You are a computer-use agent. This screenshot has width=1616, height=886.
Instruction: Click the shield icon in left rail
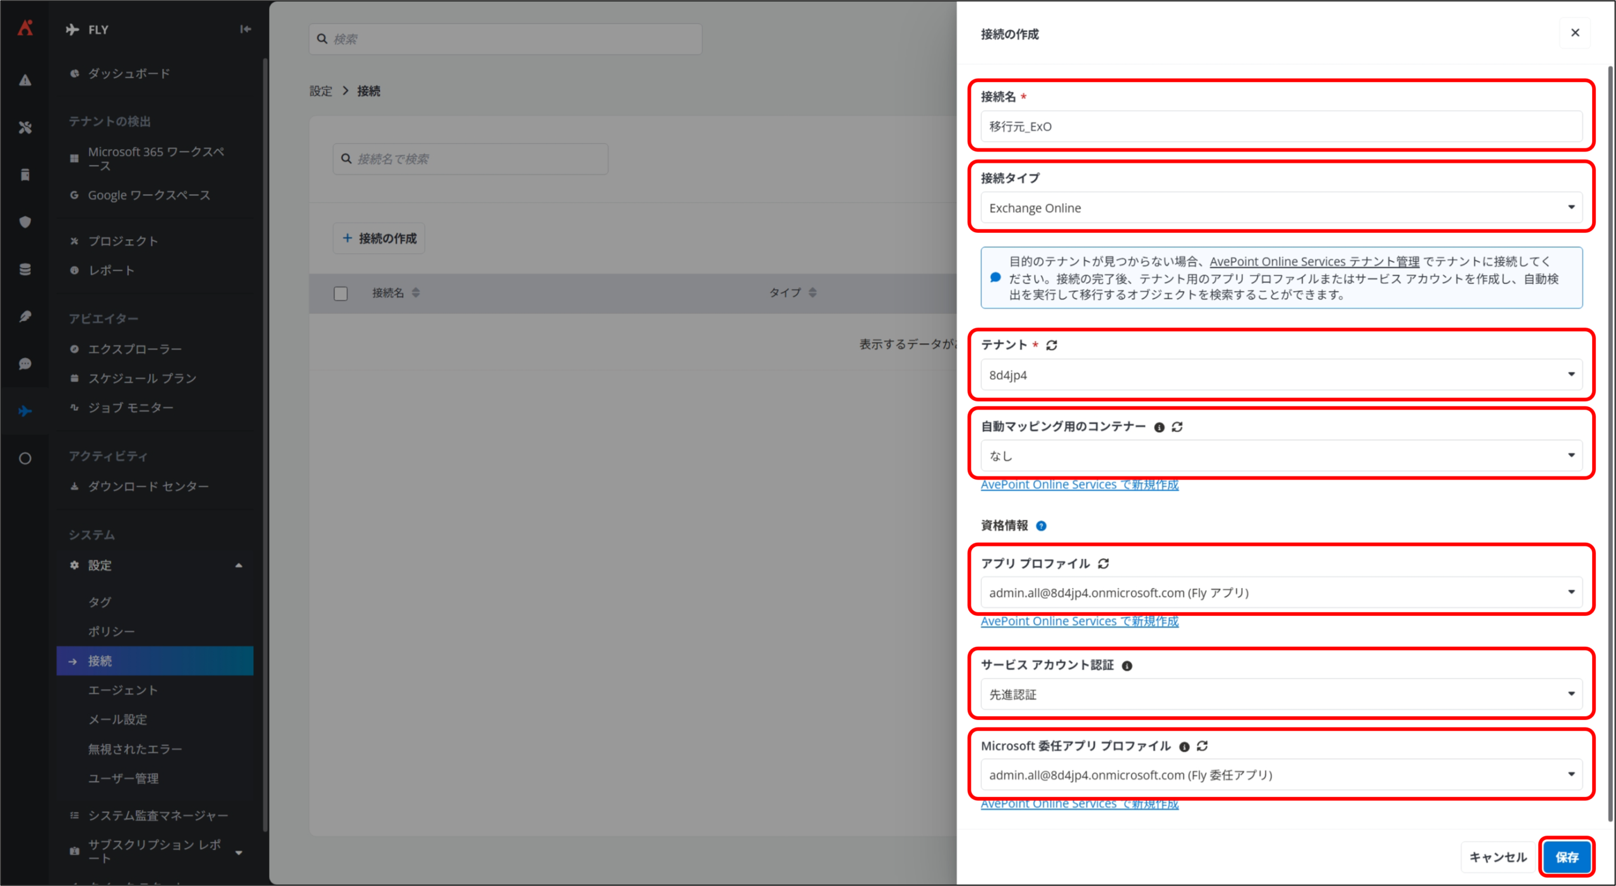coord(25,222)
